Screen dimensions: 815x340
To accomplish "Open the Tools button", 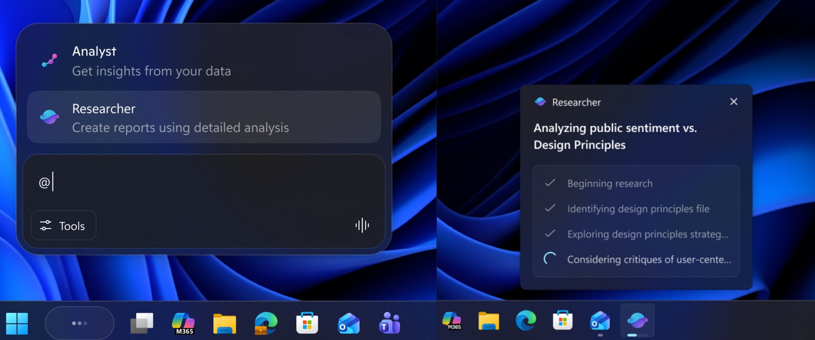I will [64, 225].
